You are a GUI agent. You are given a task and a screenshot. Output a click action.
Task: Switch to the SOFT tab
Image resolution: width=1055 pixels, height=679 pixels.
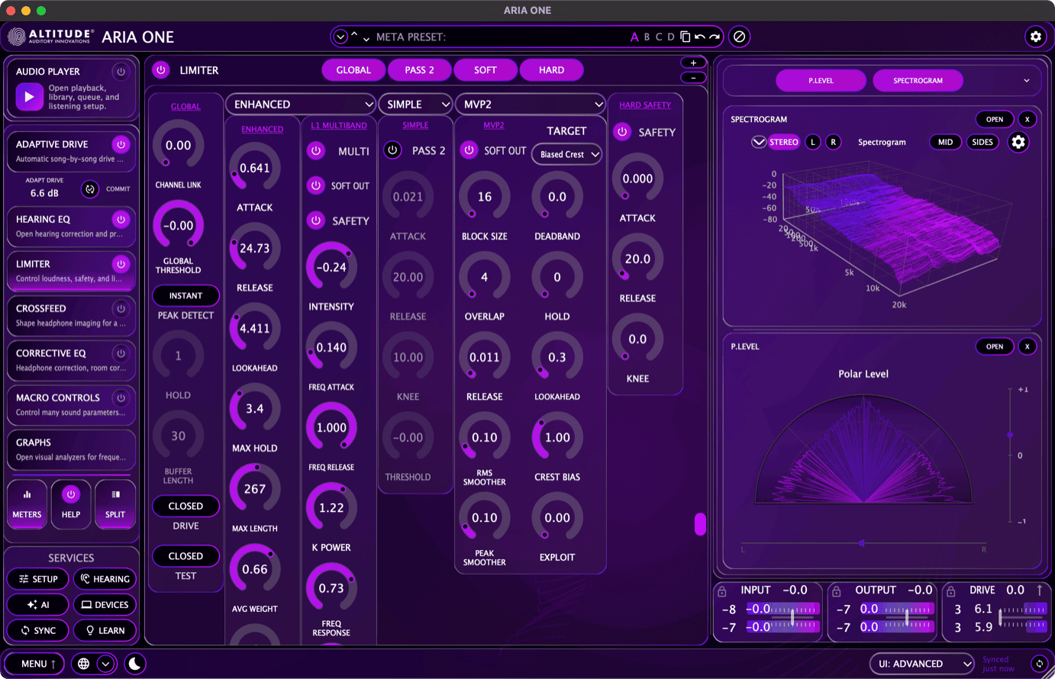point(486,70)
